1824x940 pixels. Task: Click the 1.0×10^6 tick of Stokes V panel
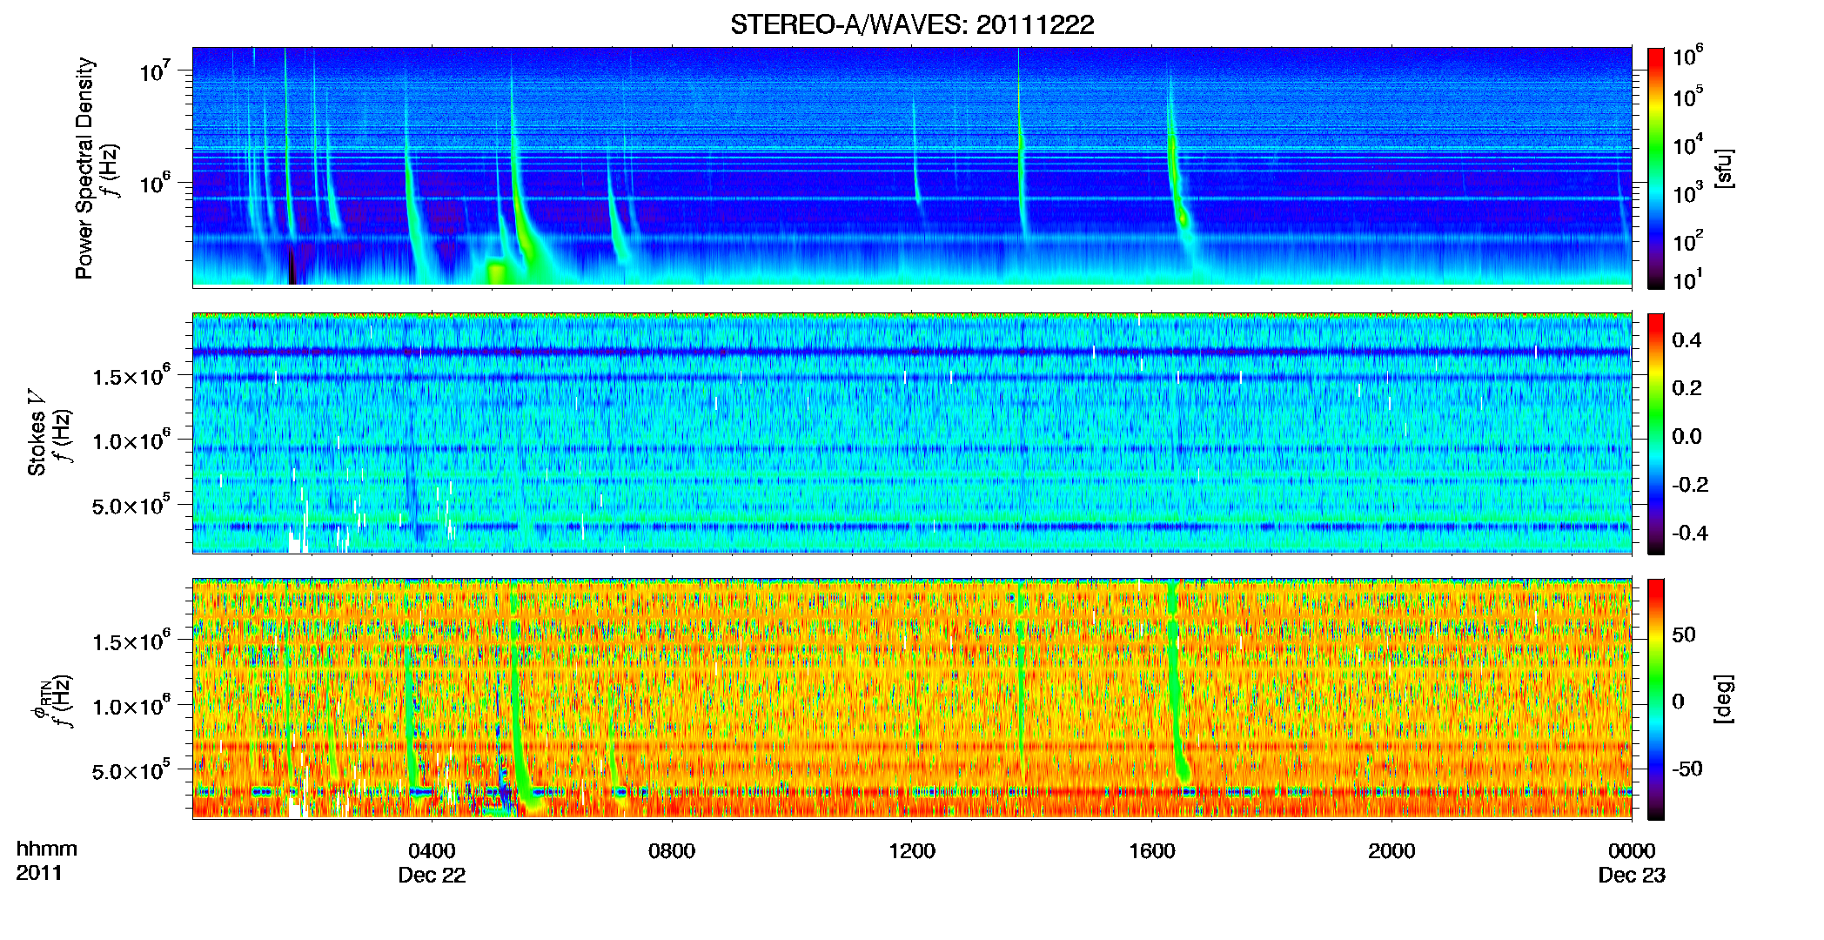point(131,440)
